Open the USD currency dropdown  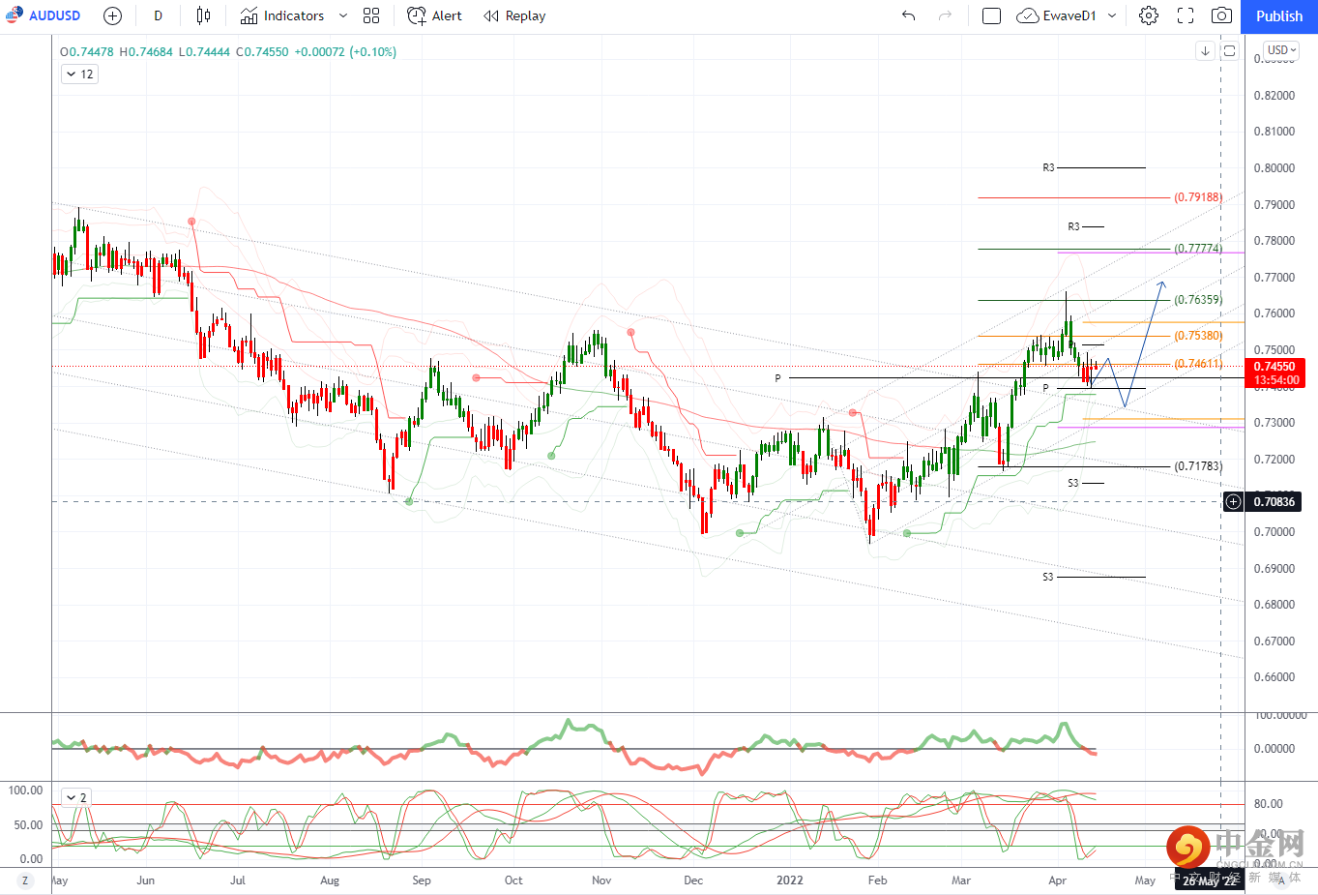point(1281,50)
